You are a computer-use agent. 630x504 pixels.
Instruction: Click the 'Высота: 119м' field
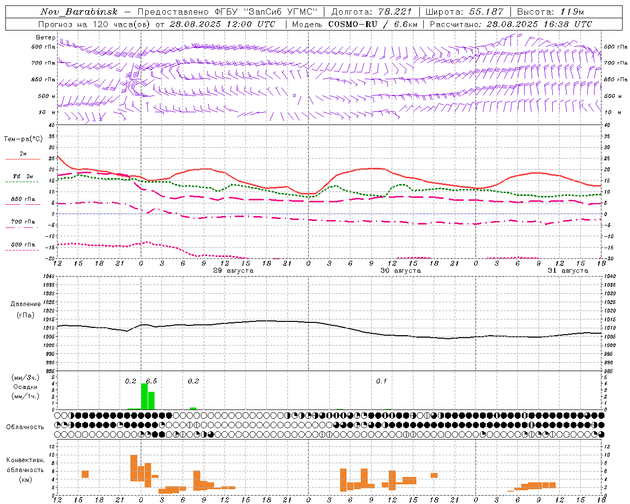(x=551, y=12)
